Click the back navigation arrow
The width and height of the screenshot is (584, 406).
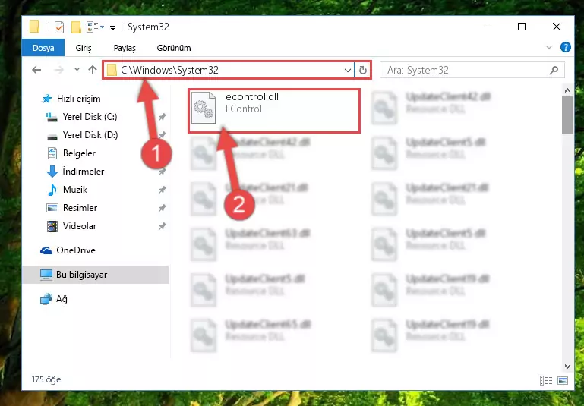click(x=36, y=70)
